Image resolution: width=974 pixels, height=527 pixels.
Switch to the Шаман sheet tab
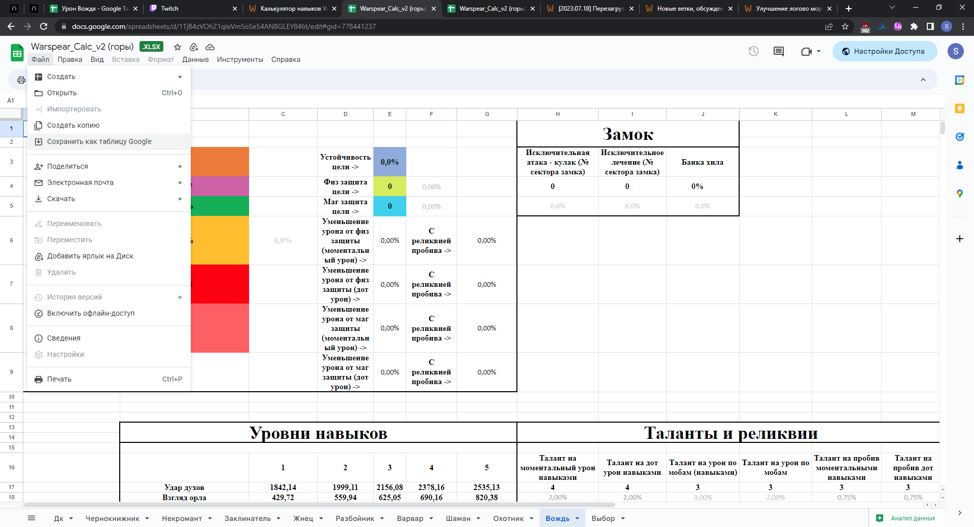point(458,518)
